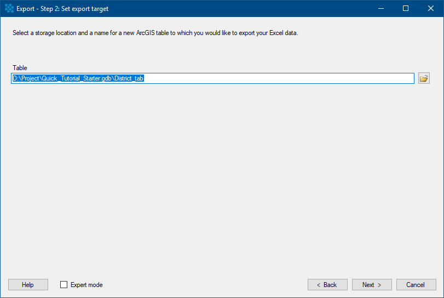This screenshot has width=444, height=298.
Task: Click into the Table path input field
Action: [x=212, y=78]
